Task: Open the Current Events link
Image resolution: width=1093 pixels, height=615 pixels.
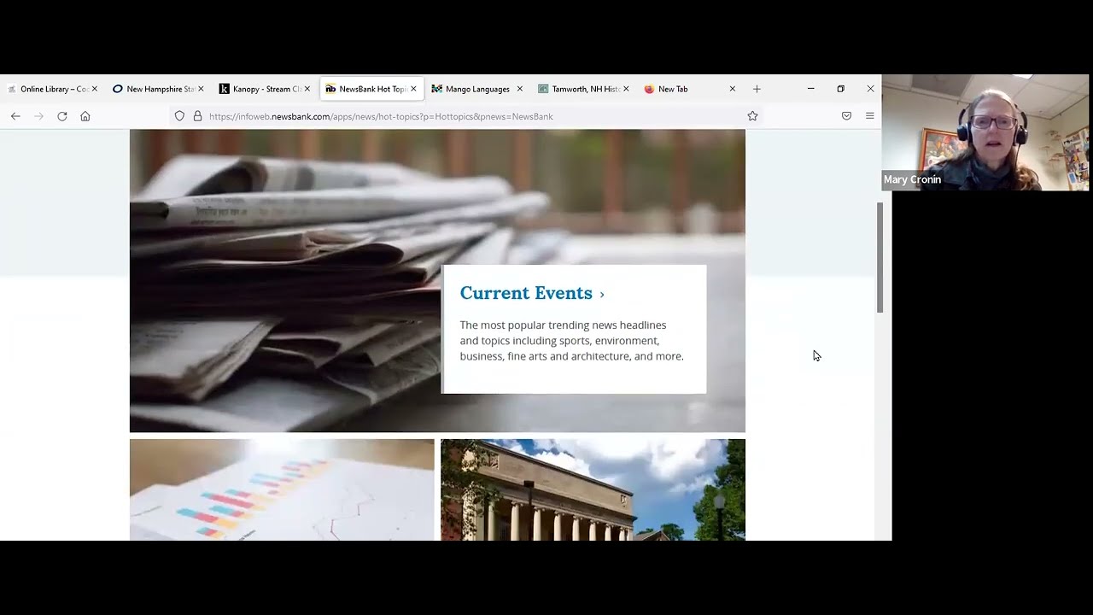Action: pyautogui.click(x=526, y=293)
